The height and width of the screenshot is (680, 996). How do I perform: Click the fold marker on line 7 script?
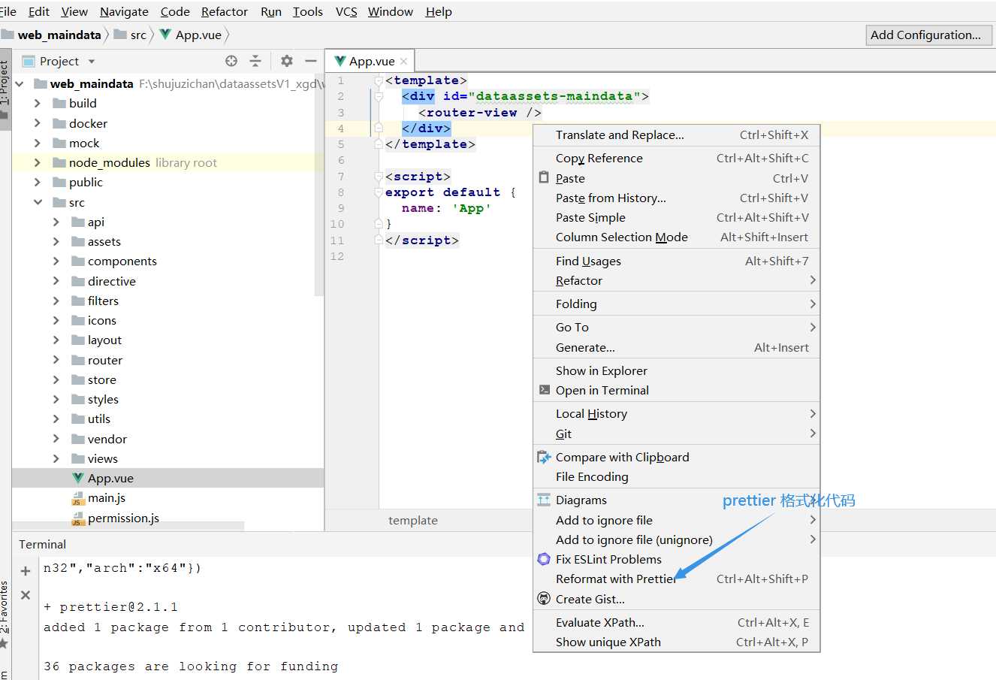coord(379,177)
